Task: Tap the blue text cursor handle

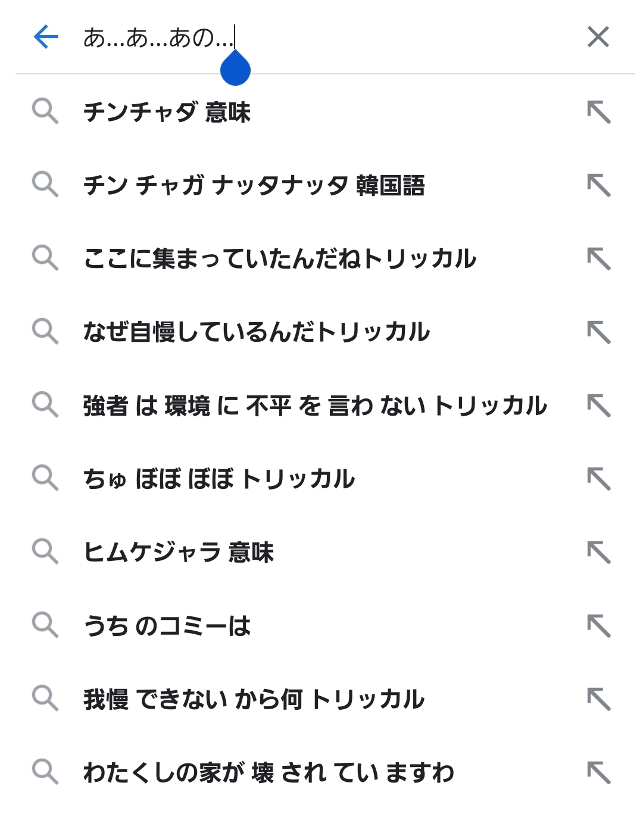Action: (235, 69)
